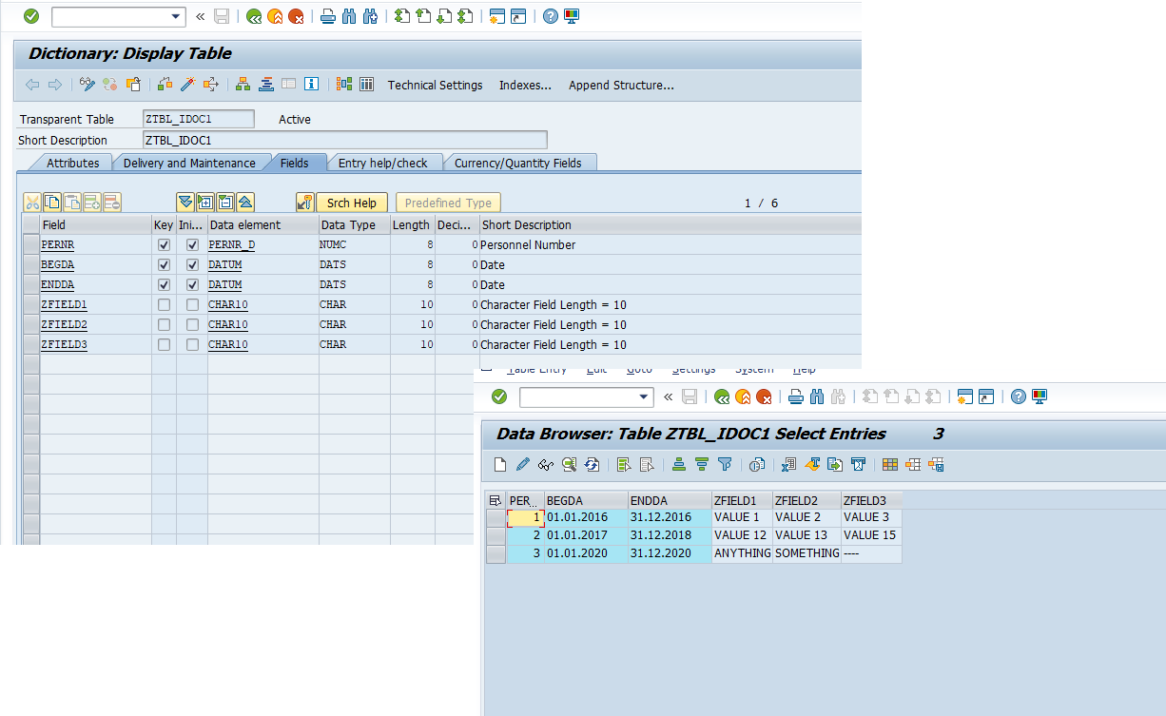This screenshot has height=716, width=1166.
Task: Open command field dropdown in Dictionary window
Action: pos(176,16)
